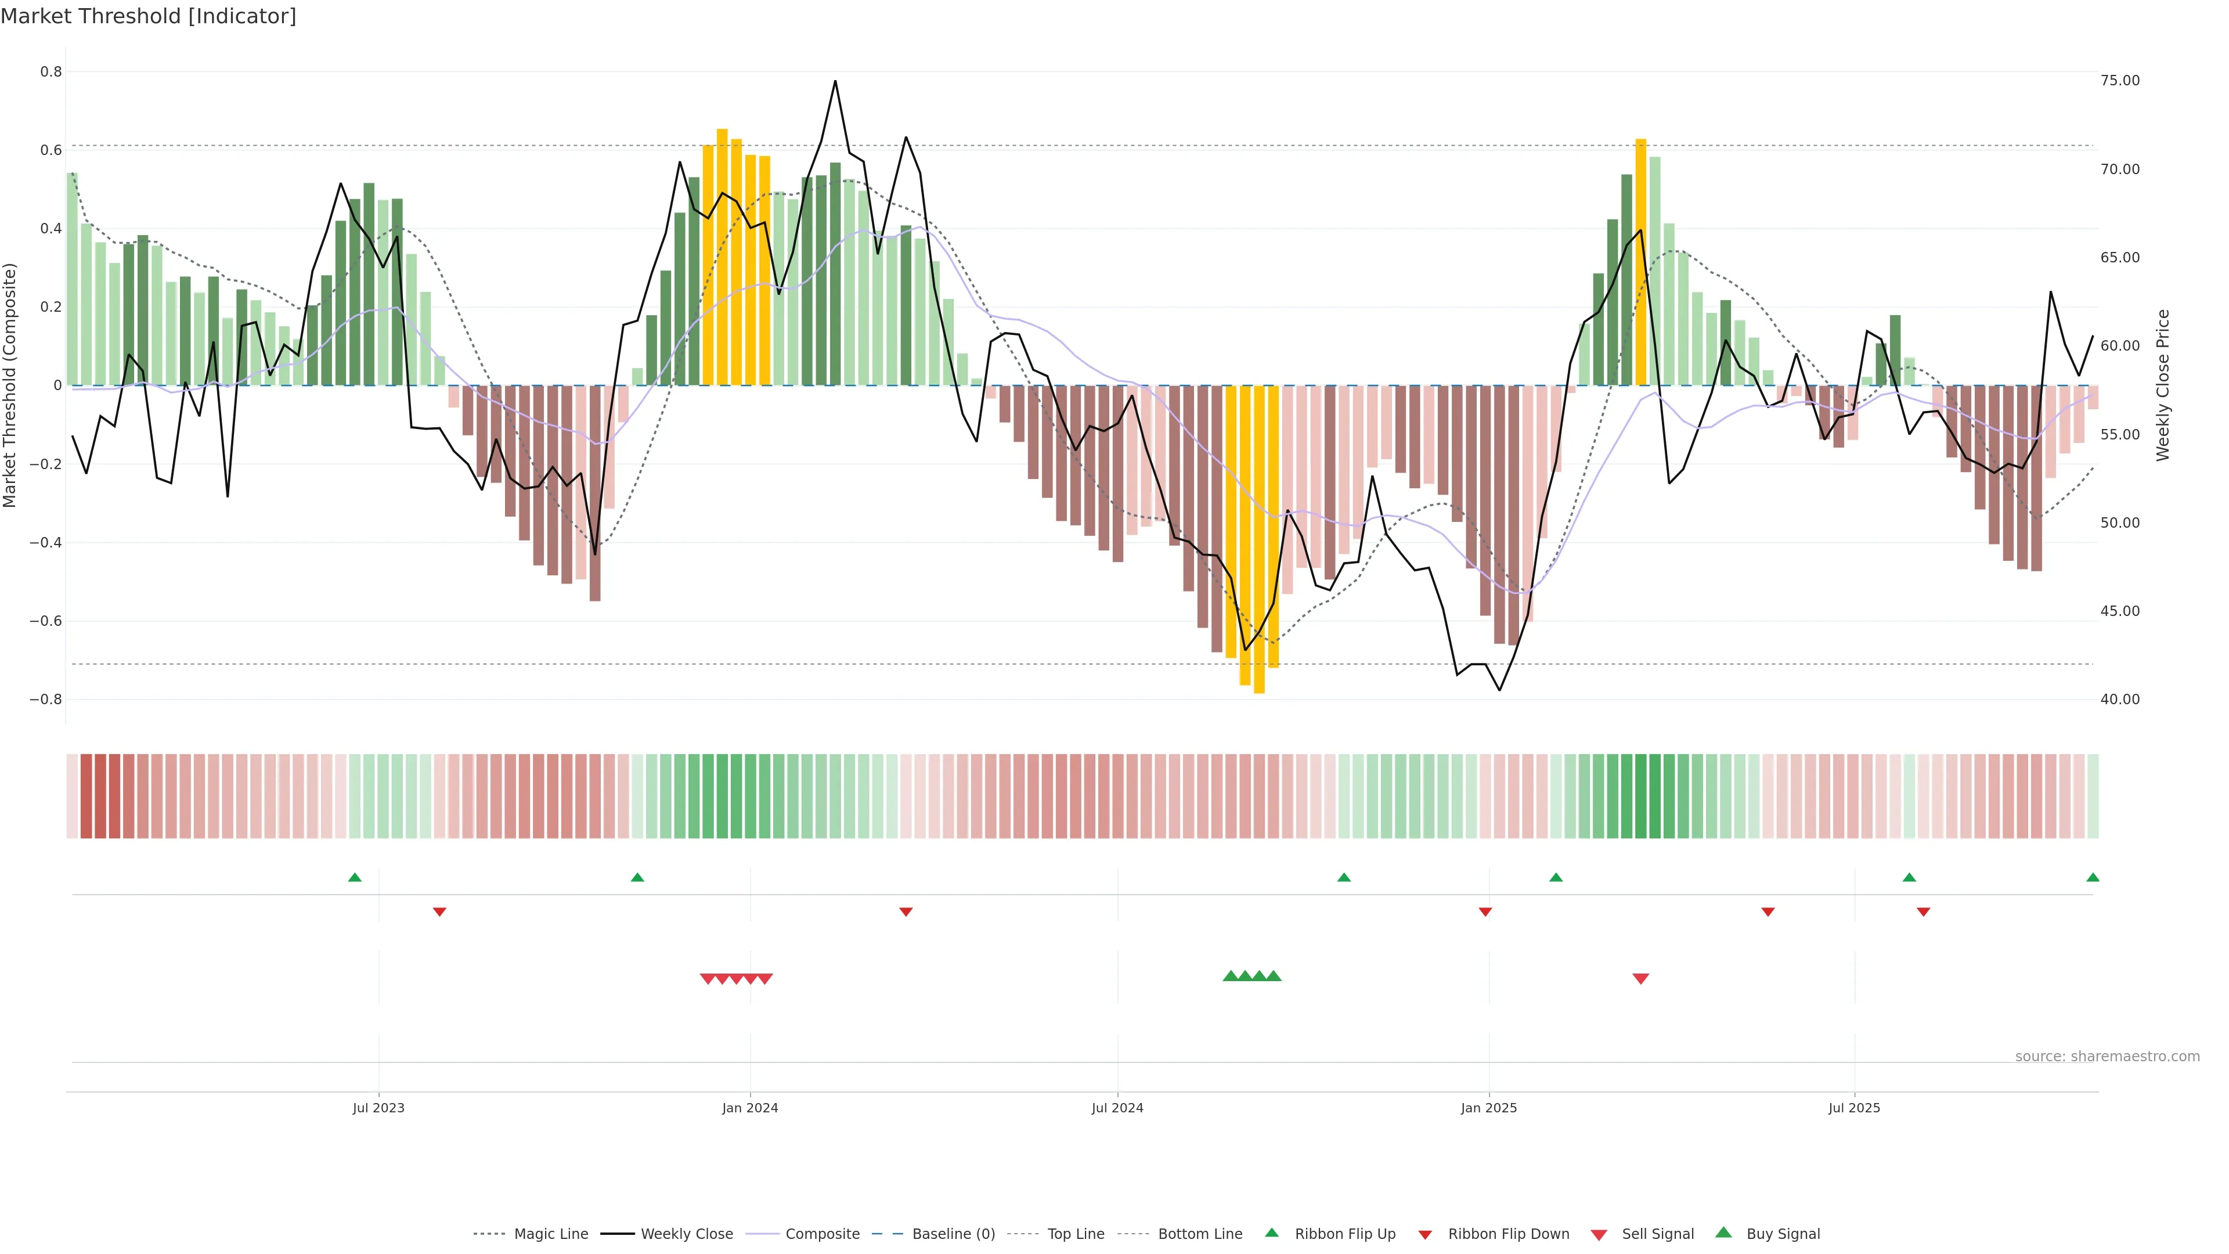
Task: Click the Market Threshold [Indicator] title
Action: click(x=148, y=16)
